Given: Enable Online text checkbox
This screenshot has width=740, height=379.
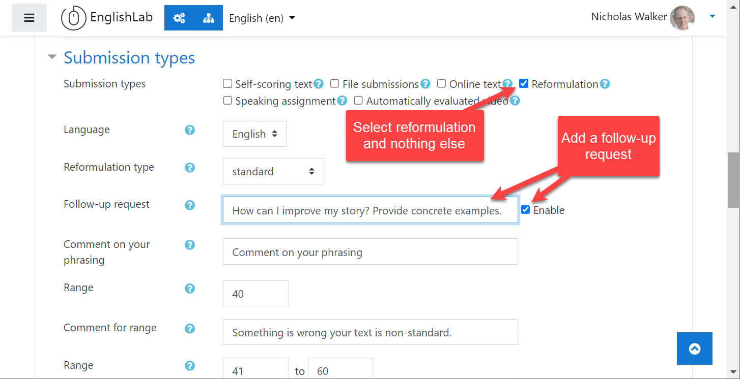Looking at the screenshot, I should [x=441, y=83].
